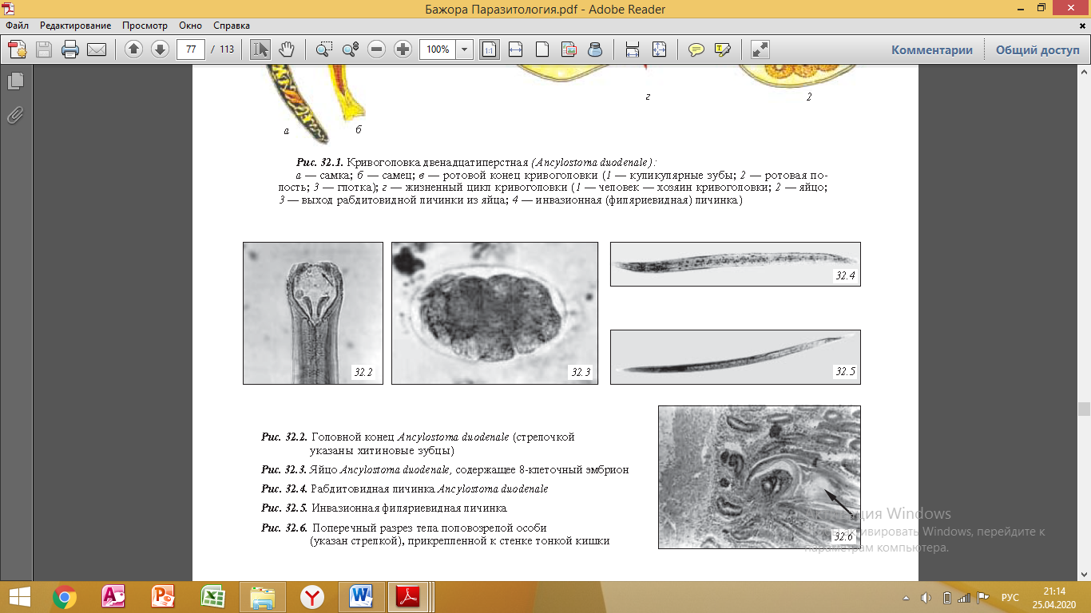Click figure 32.4 rhabditiform larva image

click(736, 264)
